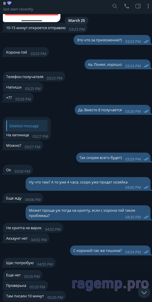152x302 pixels.
Task: Click the 'Не крипта не варик' message
Action: click(33, 228)
